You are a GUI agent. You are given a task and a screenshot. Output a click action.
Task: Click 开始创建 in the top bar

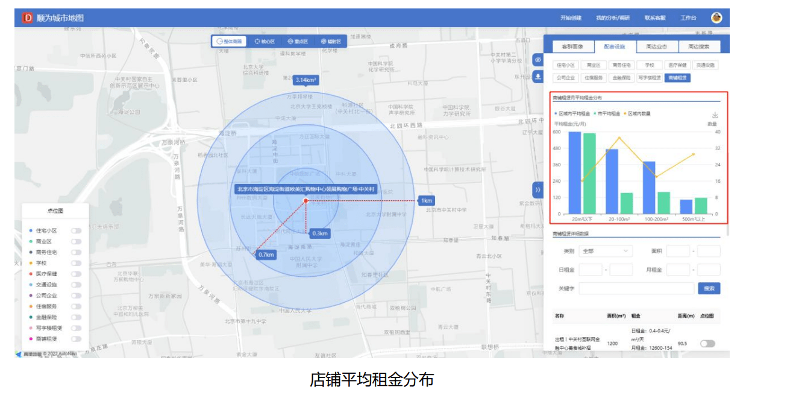571,18
